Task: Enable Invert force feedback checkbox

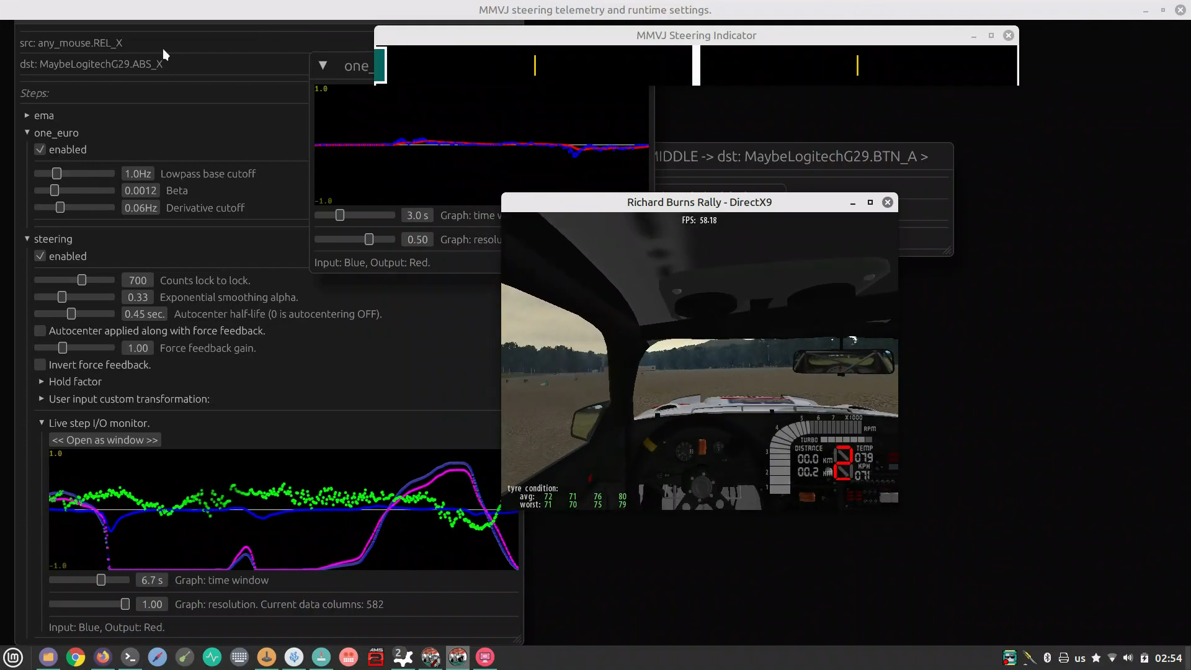Action: point(40,365)
